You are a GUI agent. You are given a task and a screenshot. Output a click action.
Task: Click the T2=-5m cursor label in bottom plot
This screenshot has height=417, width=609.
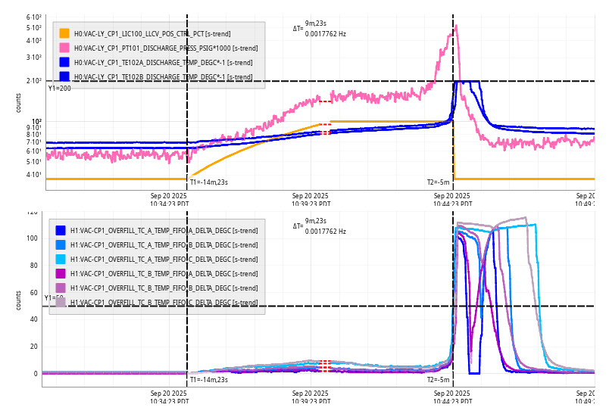[x=438, y=380]
